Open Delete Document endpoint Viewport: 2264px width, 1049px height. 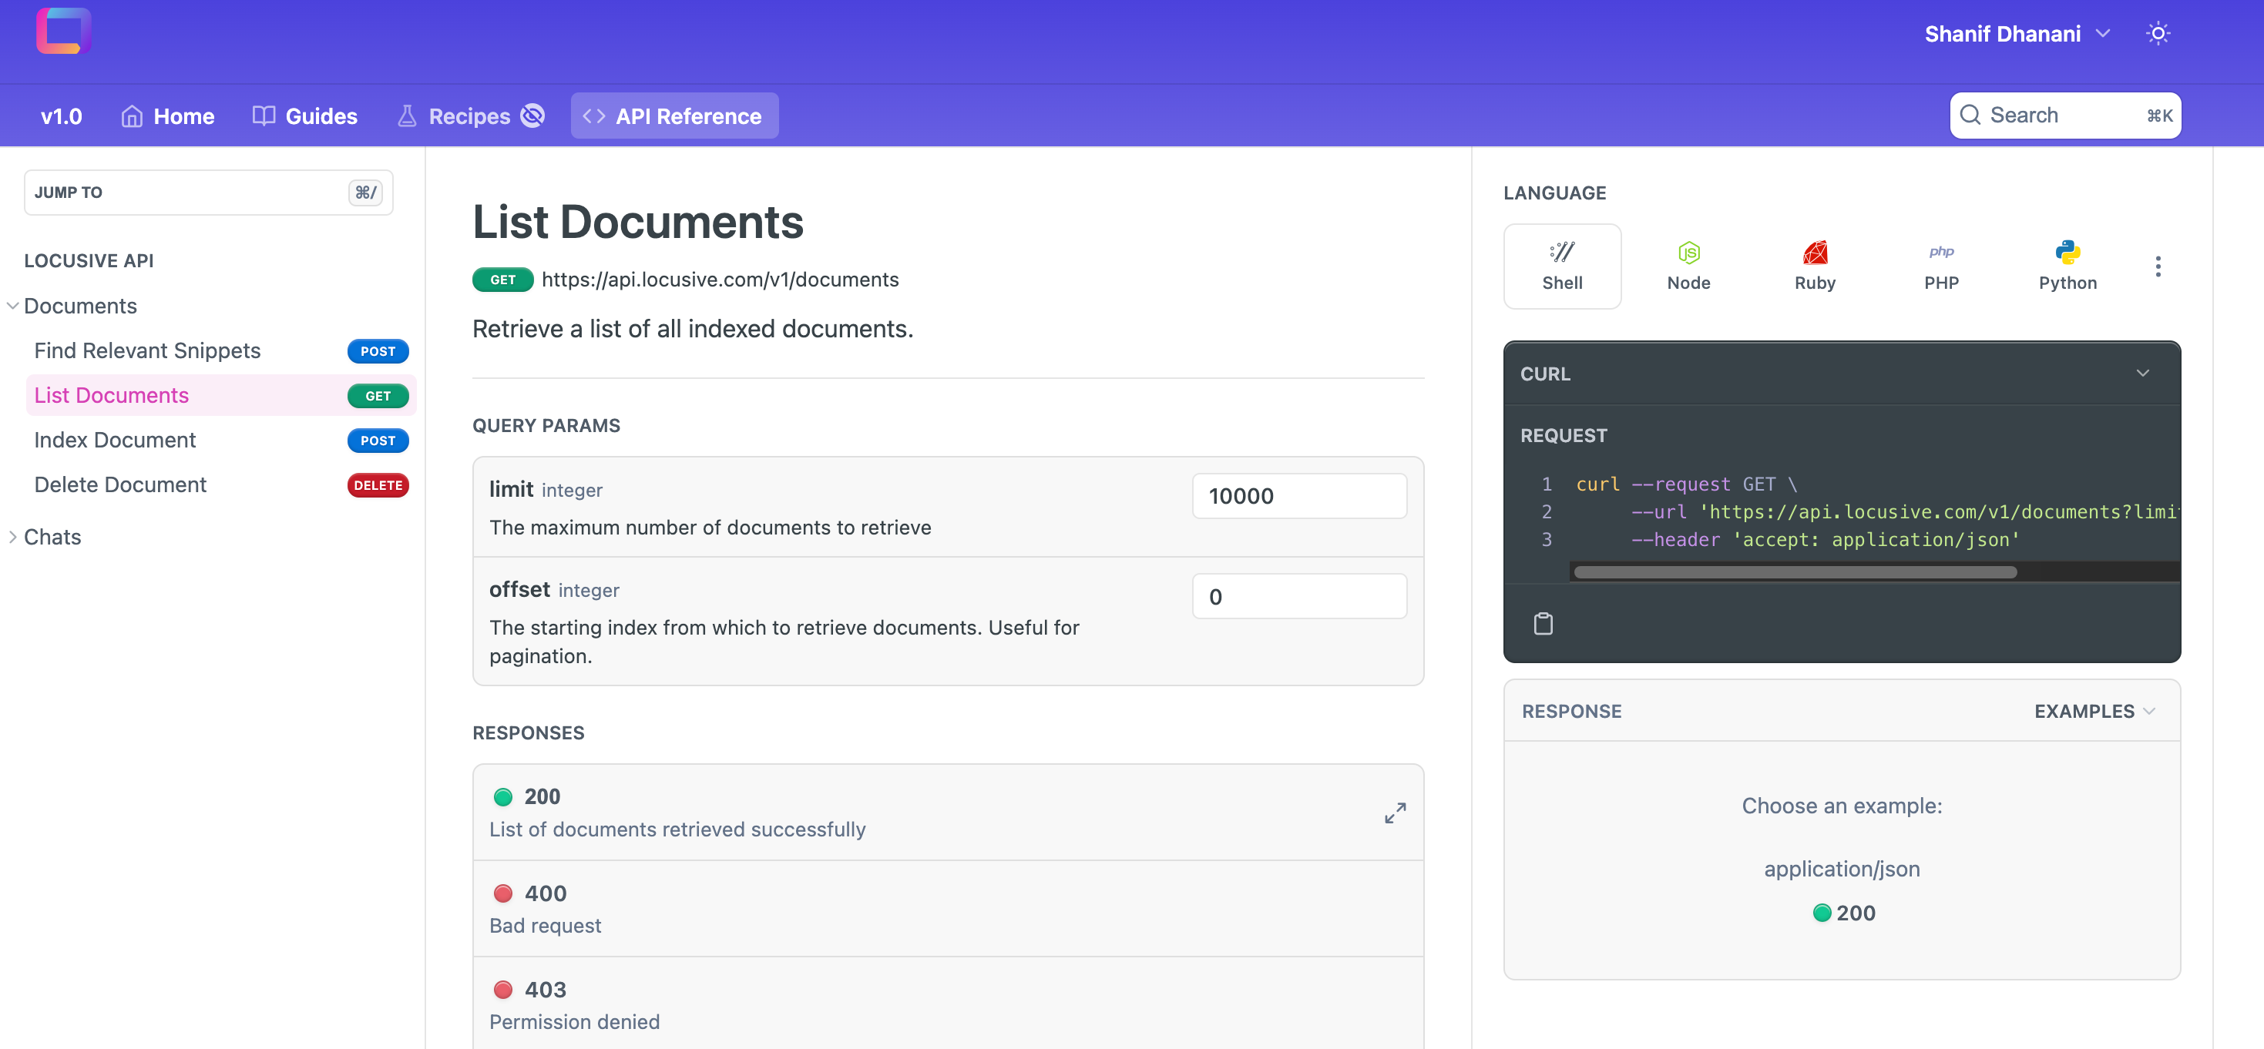pyautogui.click(x=220, y=485)
